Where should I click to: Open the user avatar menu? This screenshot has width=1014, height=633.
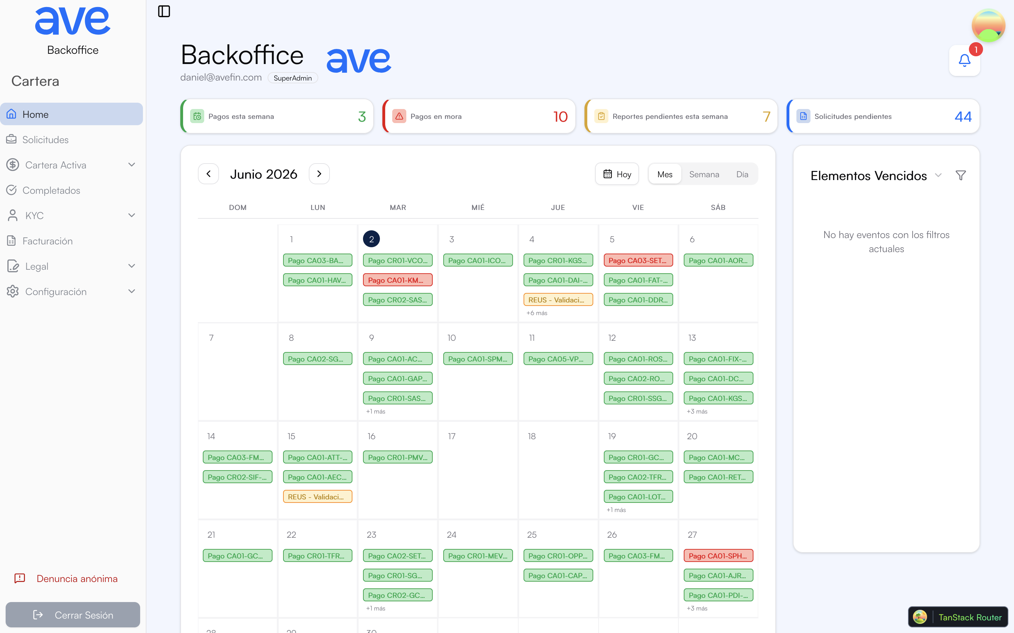[988, 26]
